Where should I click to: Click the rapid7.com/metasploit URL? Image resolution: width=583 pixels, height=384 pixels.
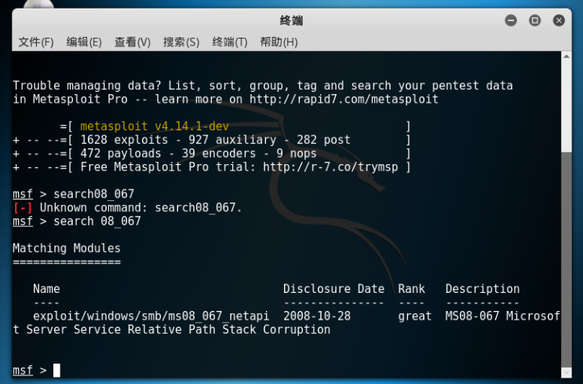[x=344, y=100]
